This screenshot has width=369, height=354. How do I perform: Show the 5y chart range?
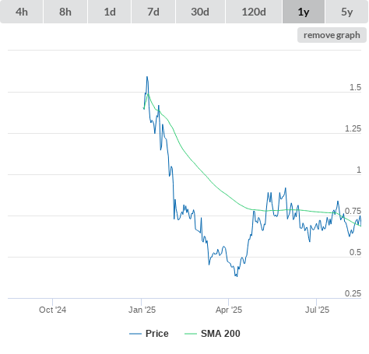click(x=347, y=12)
